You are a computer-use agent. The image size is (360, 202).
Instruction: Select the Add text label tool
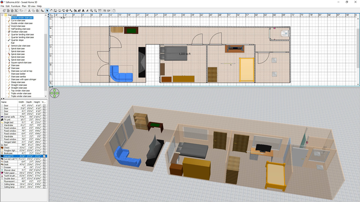(x=71, y=11)
